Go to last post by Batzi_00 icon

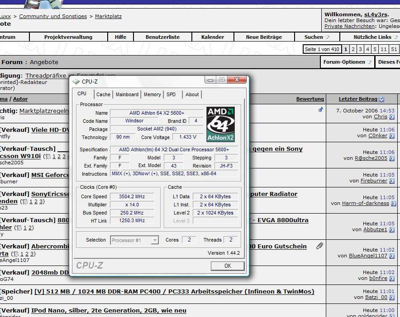[x=391, y=298]
